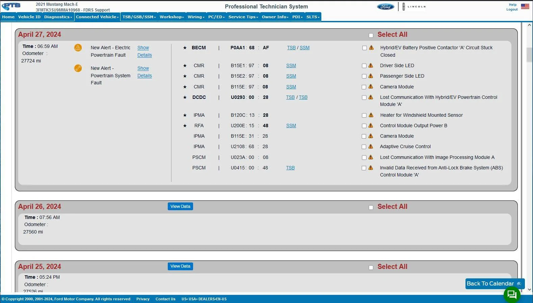The height and width of the screenshot is (303, 533).
Task: Click warning icon for Hybrid/EV Battery Positive Contactor
Action: pos(371,48)
